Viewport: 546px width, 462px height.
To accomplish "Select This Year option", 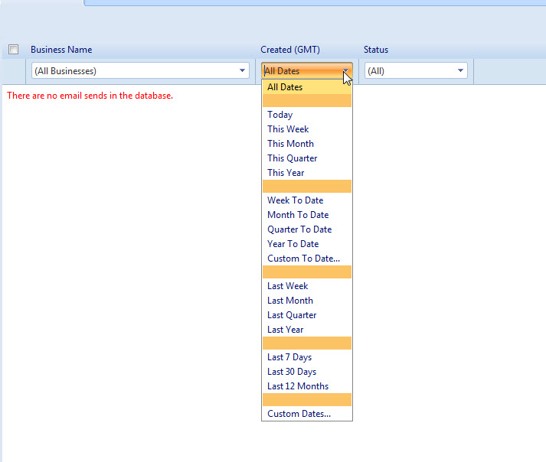I will (286, 173).
